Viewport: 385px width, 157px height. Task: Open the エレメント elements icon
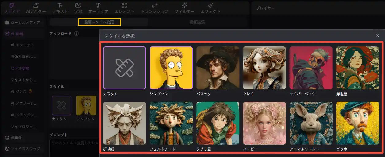[x=124, y=6]
